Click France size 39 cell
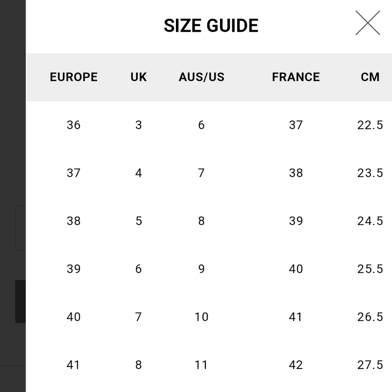This screenshot has height=392, width=392. pos(296,221)
